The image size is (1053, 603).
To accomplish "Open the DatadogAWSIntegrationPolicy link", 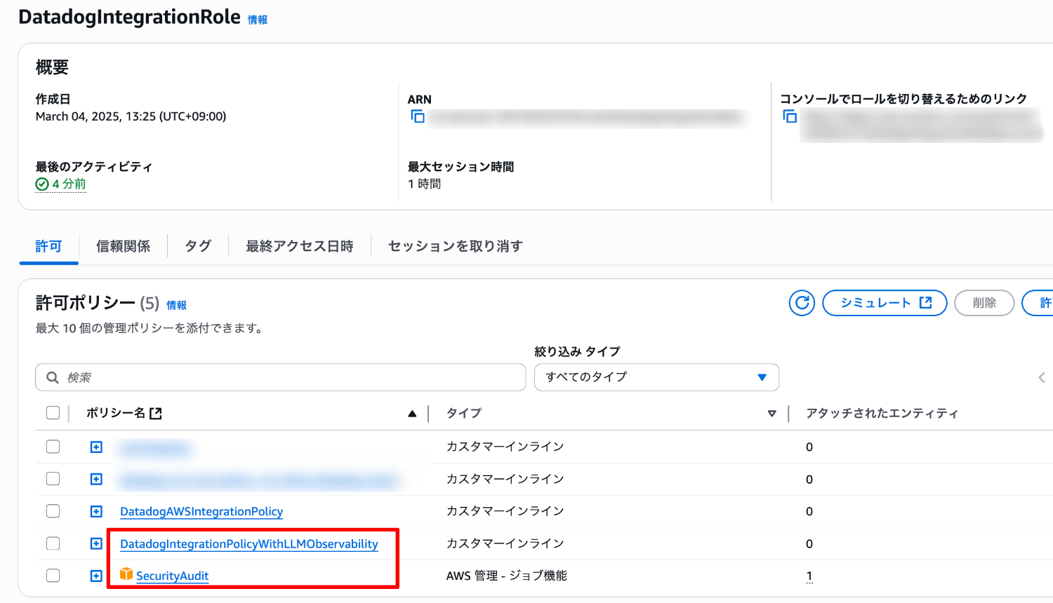I will pyautogui.click(x=201, y=512).
